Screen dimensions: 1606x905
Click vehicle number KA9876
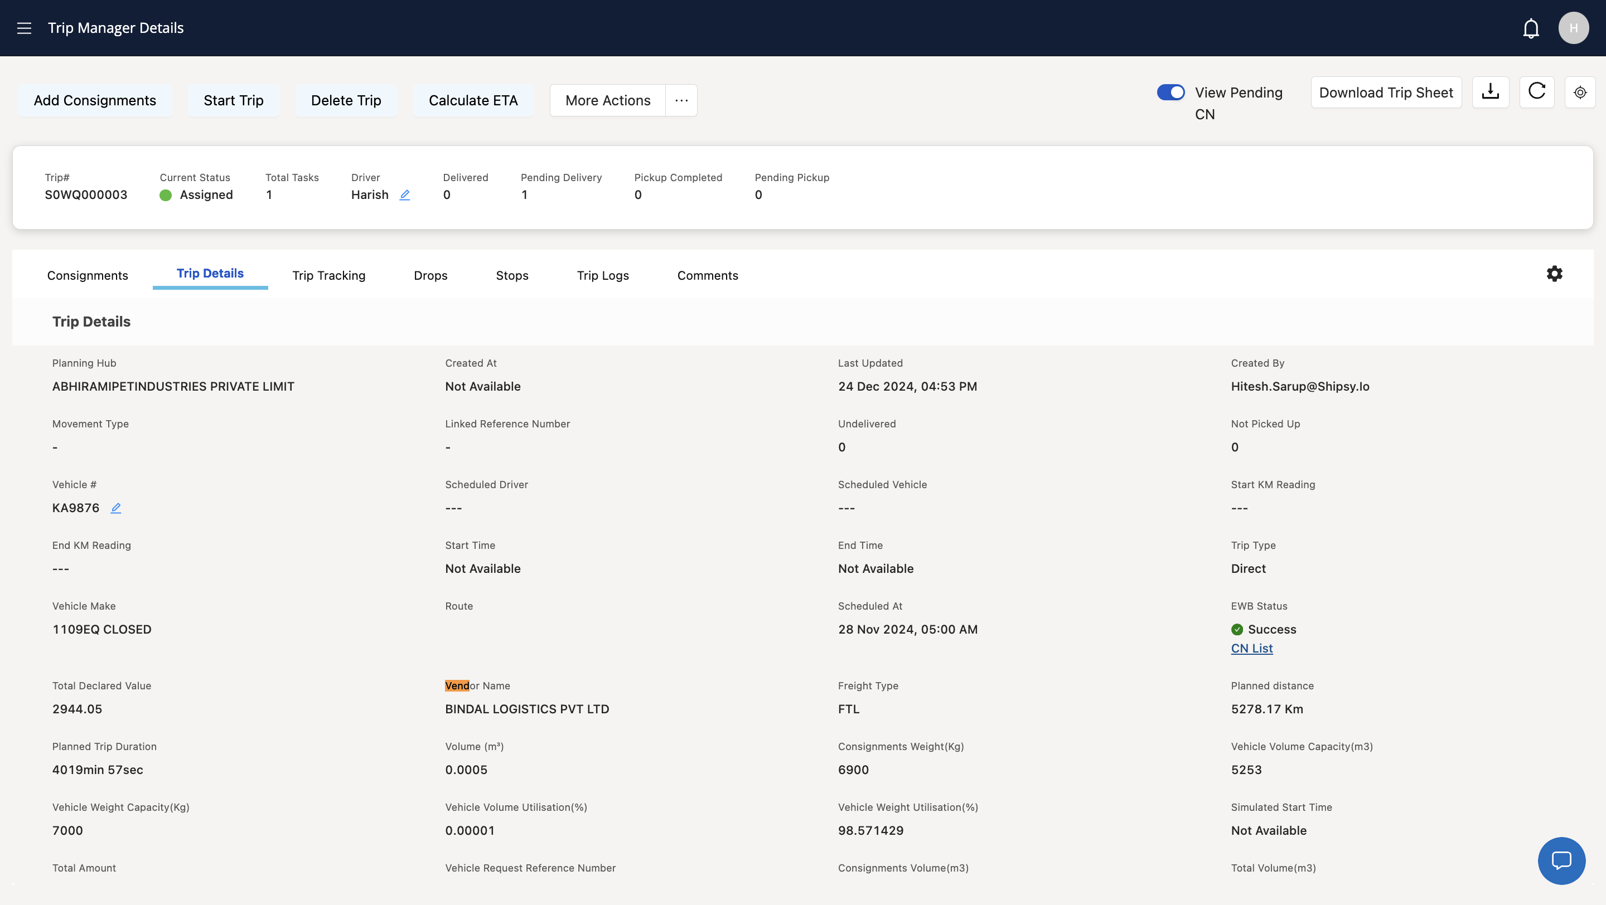pyautogui.click(x=75, y=508)
